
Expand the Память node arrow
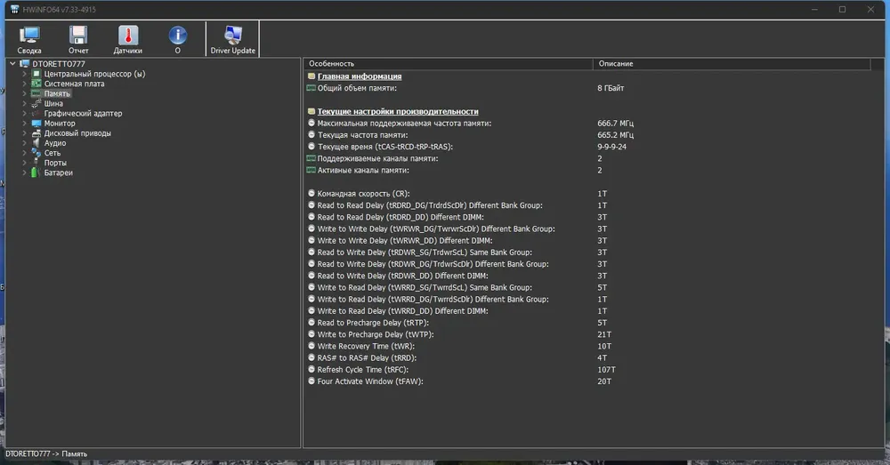(x=24, y=93)
